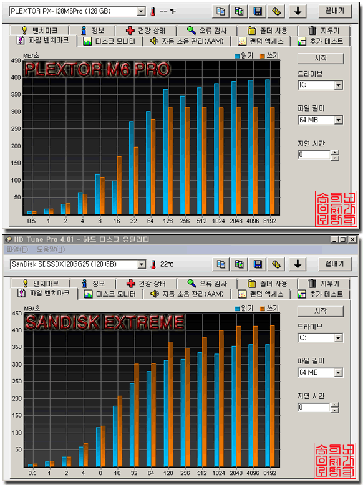Click thermometer icon in Plextor window
This screenshot has width=363, height=485.
point(153,12)
